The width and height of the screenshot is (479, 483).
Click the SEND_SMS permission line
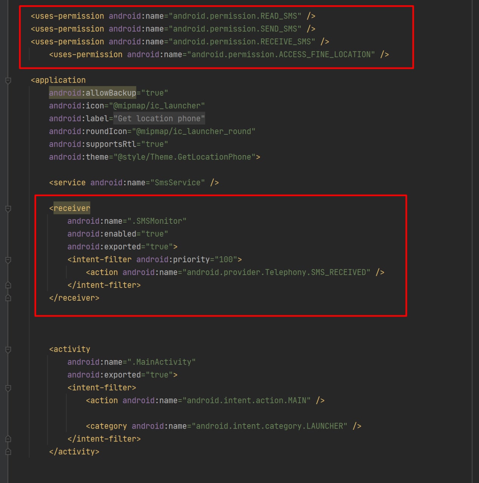[173, 29]
